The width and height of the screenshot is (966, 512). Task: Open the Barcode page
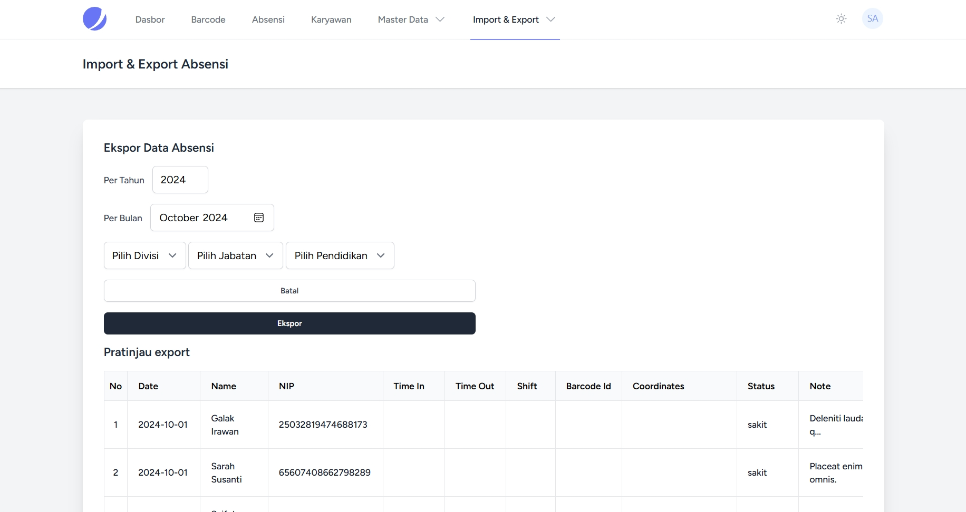click(208, 19)
